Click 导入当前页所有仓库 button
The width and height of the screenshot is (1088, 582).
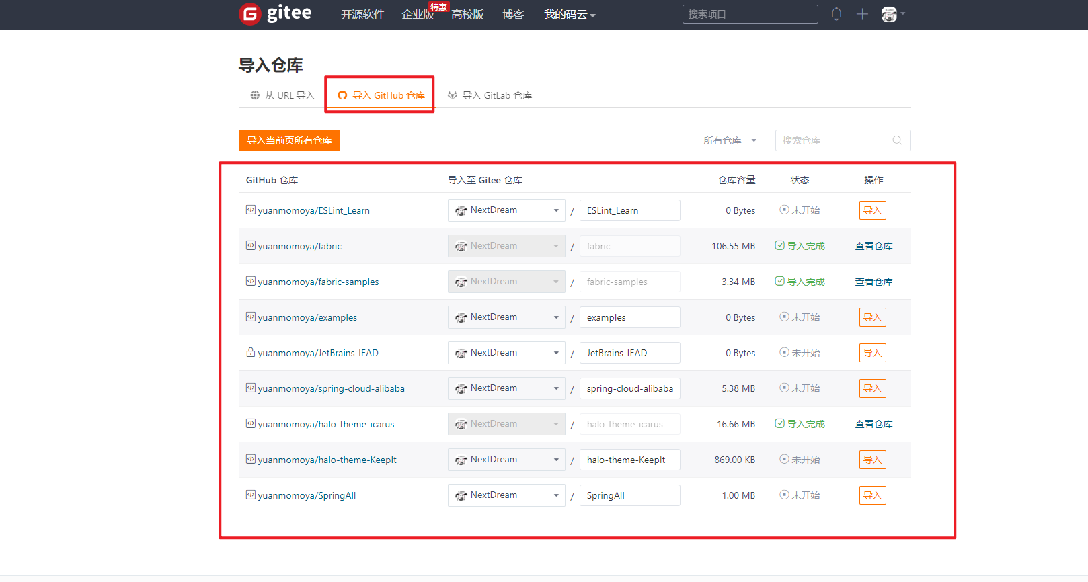tap(289, 140)
